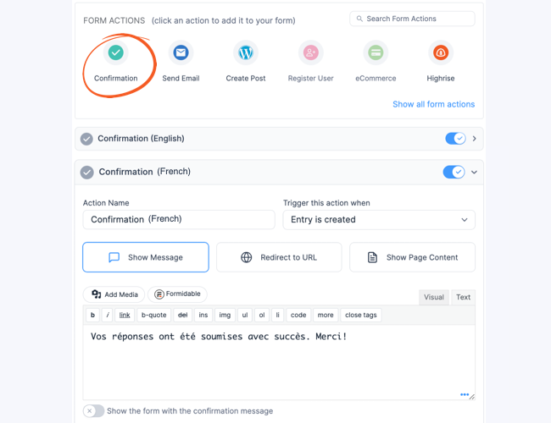Open the Entry is created trigger dropdown
The width and height of the screenshot is (551, 423).
click(379, 220)
